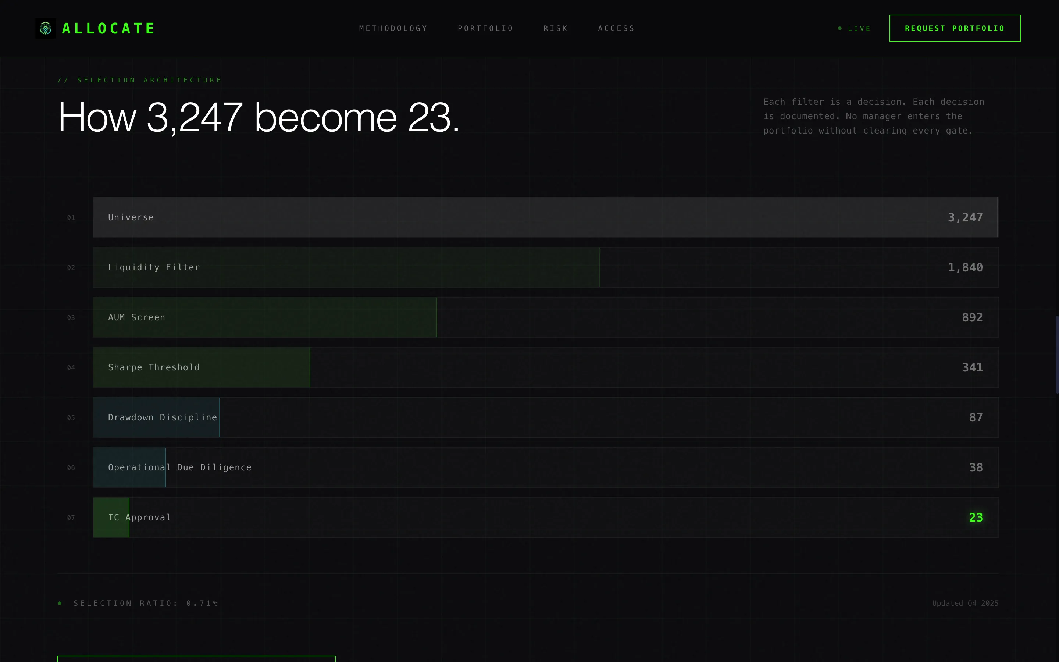Click the step number 07 label
This screenshot has width=1059, height=662.
pos(71,518)
